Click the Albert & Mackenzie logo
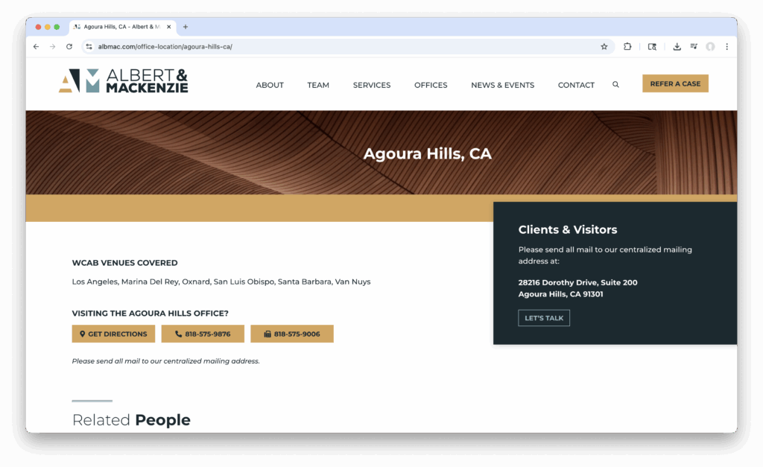The image size is (763, 467). [x=124, y=81]
